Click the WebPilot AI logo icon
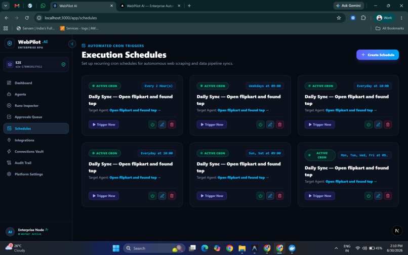This screenshot has height=255, width=408. [x=10, y=43]
